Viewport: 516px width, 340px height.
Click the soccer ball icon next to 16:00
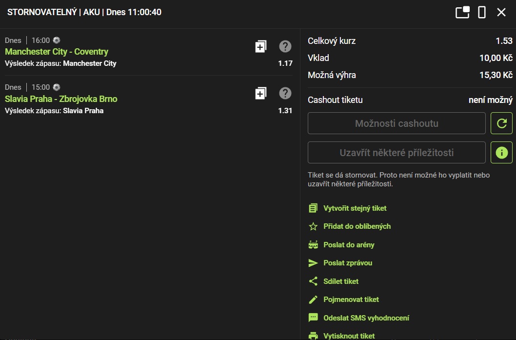(x=57, y=40)
